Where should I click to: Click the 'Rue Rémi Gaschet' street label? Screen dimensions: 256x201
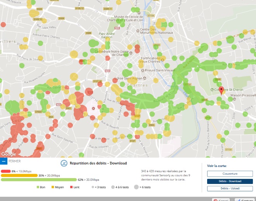click(62, 138)
